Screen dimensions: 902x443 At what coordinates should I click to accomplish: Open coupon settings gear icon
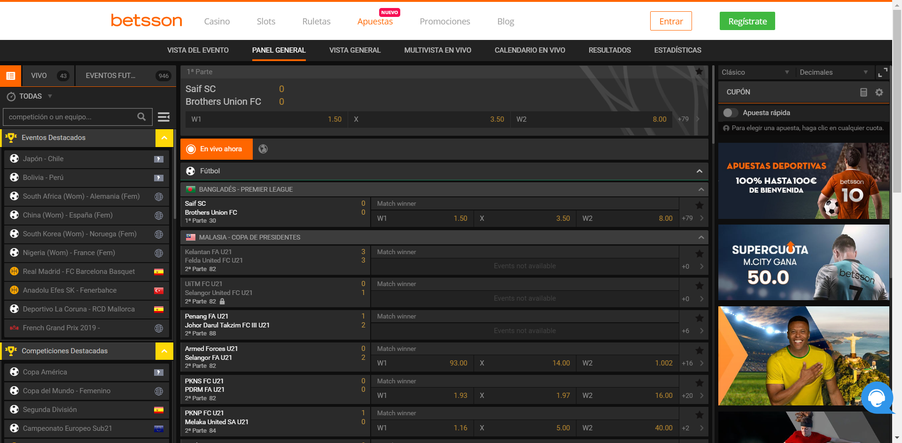pyautogui.click(x=879, y=92)
